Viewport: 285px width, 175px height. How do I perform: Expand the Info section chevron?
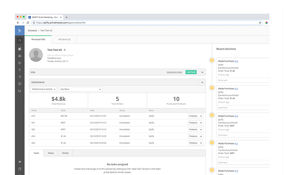click(202, 72)
